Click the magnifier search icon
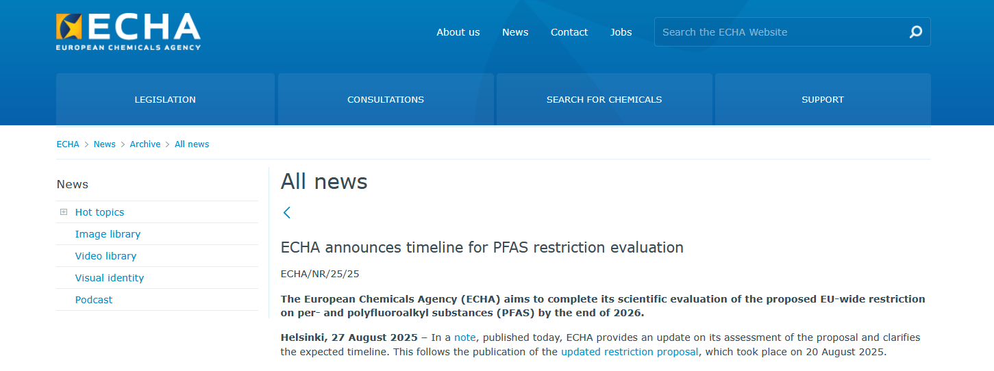The image size is (994, 371). tap(915, 32)
